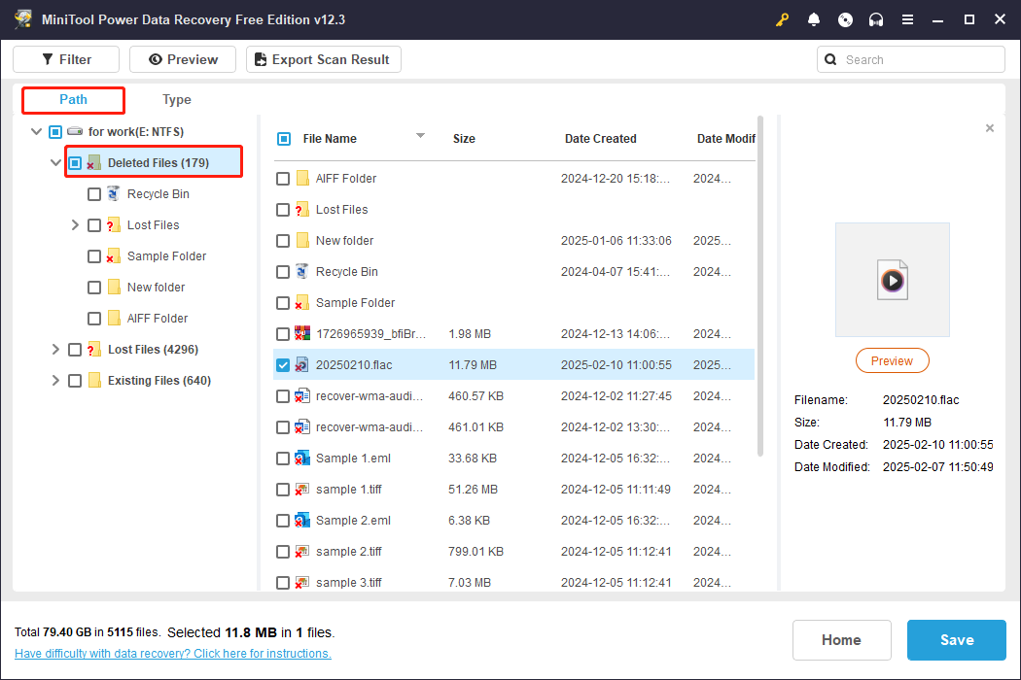The width and height of the screenshot is (1021, 680).
Task: Click the sample 3.tiff image icon
Action: tap(301, 583)
